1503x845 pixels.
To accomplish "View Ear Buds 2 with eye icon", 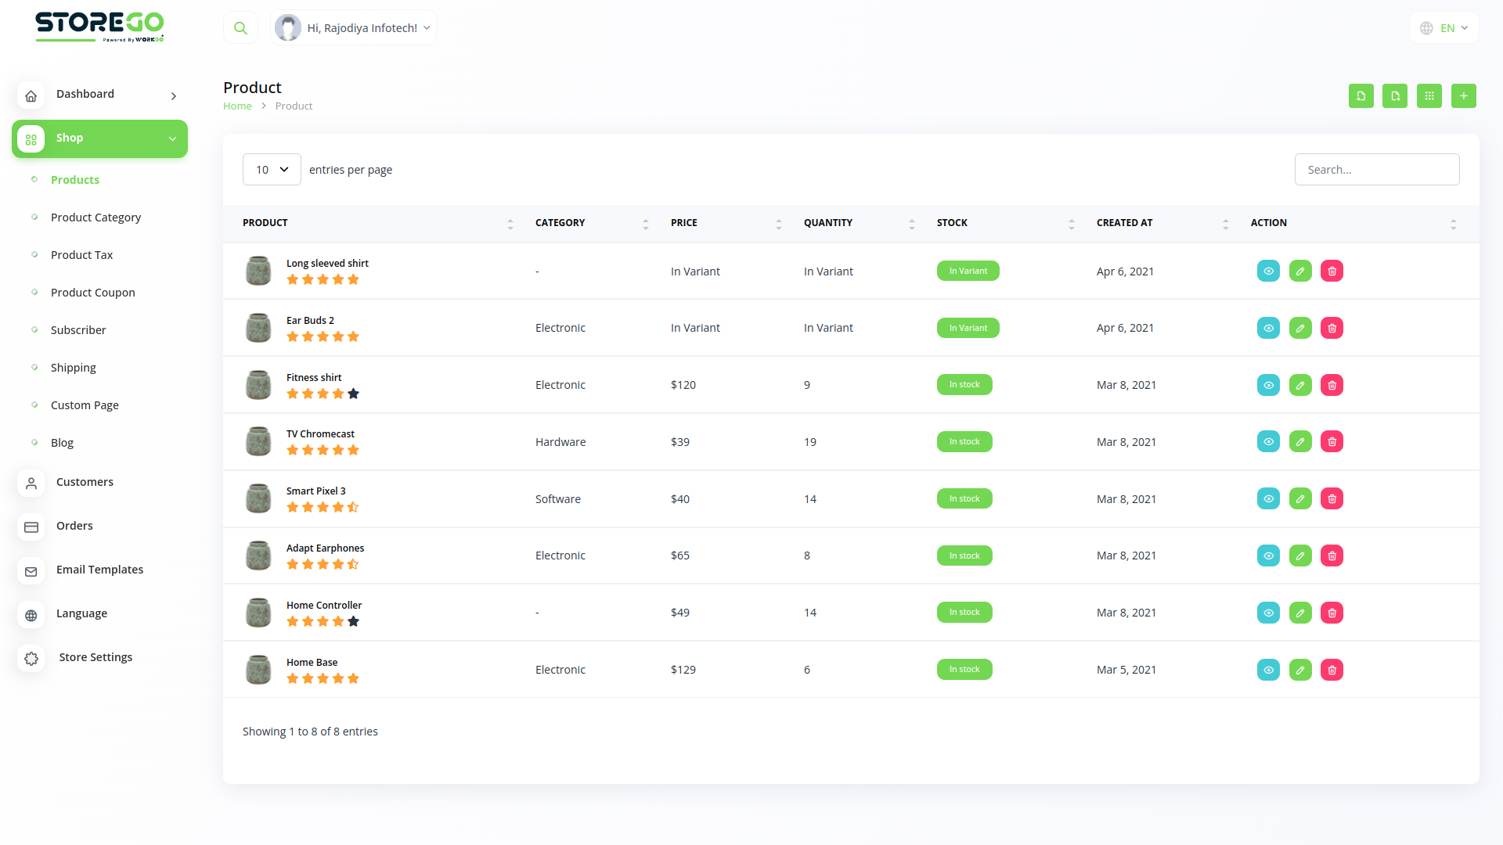I will [1268, 328].
